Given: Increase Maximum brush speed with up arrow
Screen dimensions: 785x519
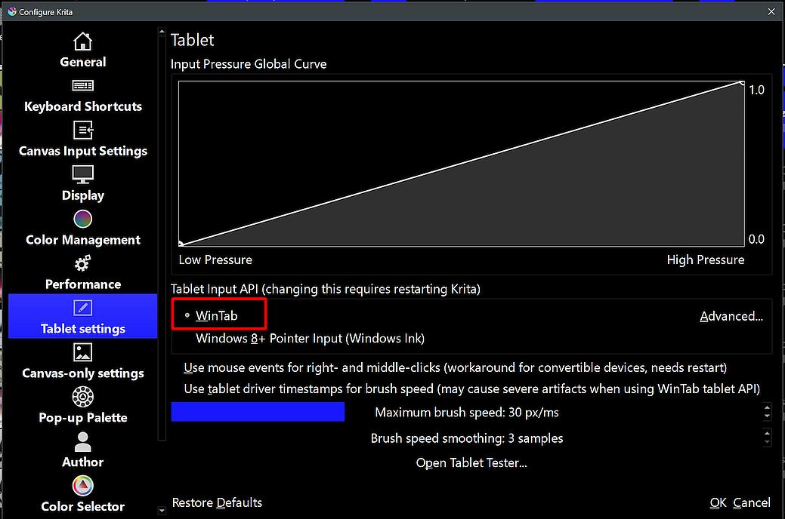Looking at the screenshot, I should pyautogui.click(x=767, y=407).
